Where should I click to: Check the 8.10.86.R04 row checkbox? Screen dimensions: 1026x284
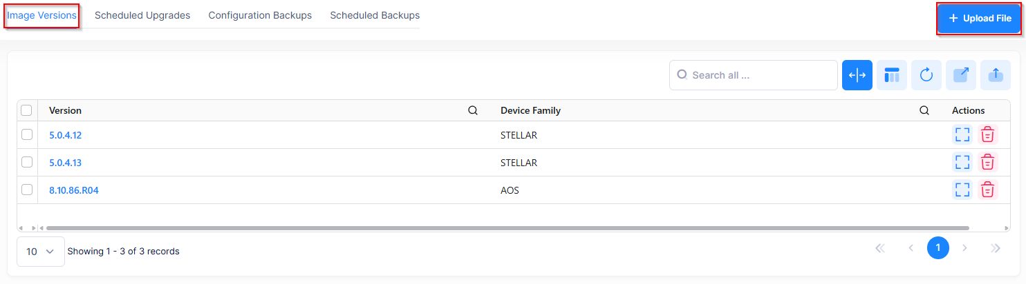point(27,190)
